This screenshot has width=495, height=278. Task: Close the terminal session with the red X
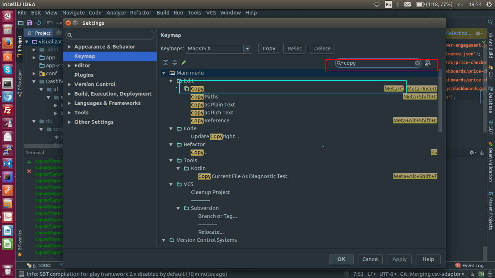click(x=29, y=171)
